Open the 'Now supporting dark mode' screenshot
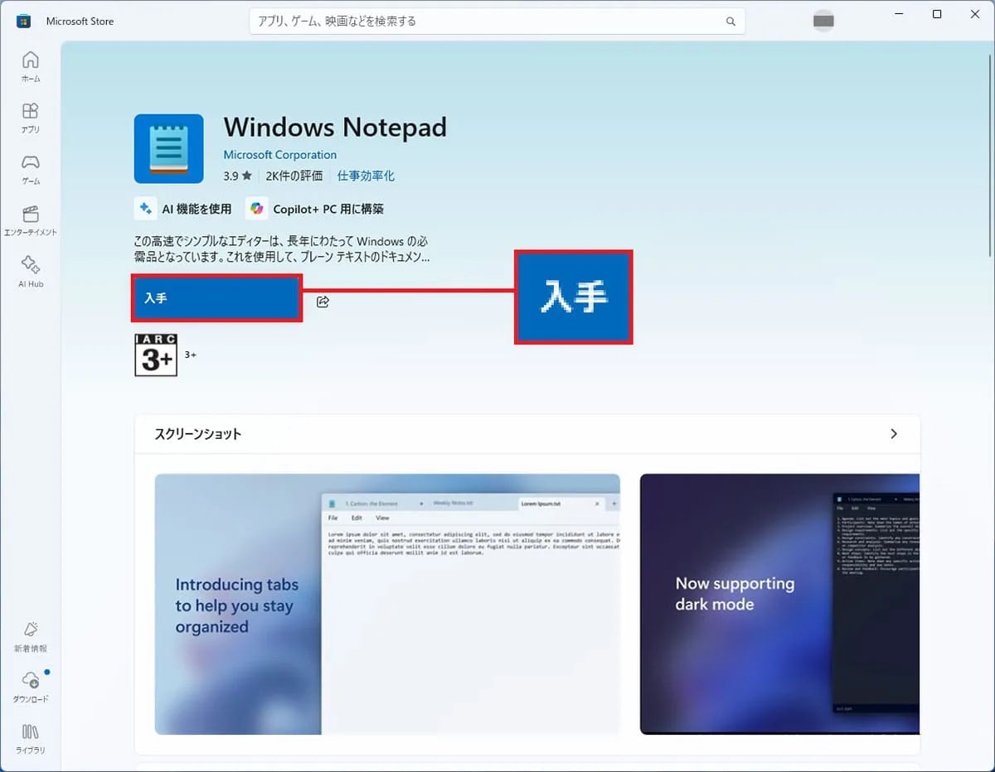The image size is (995, 772). (x=779, y=604)
